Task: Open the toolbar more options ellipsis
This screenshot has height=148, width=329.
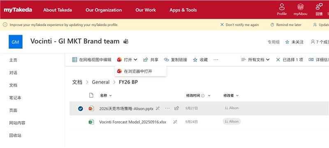Action: pos(215,60)
